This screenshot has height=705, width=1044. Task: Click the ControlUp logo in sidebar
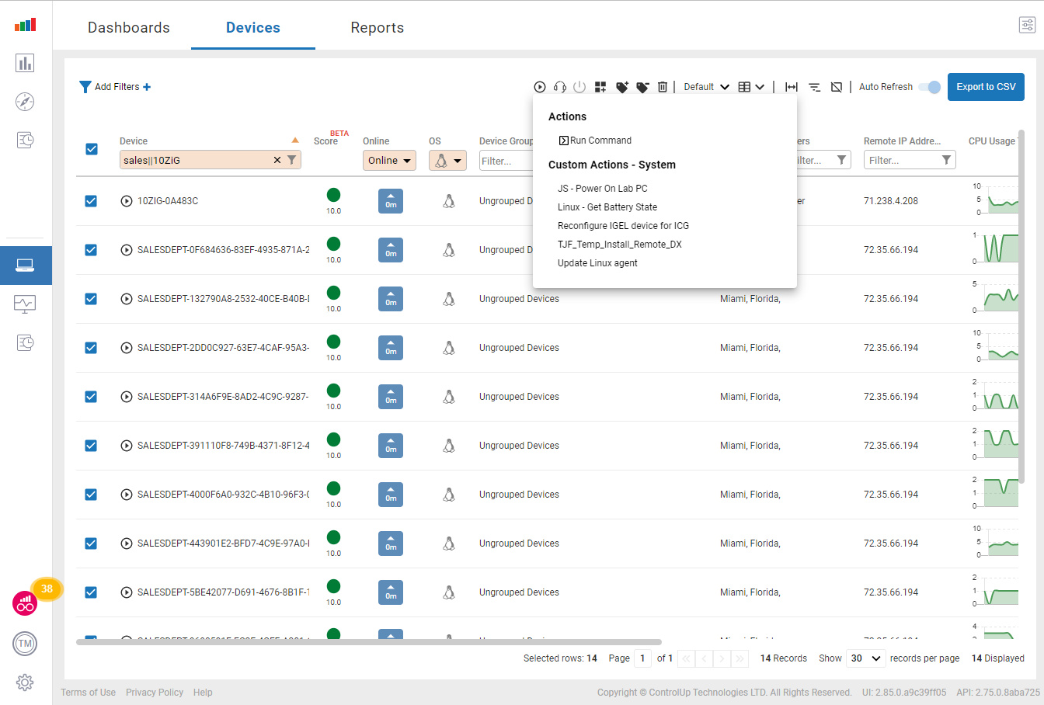pyautogui.click(x=26, y=25)
